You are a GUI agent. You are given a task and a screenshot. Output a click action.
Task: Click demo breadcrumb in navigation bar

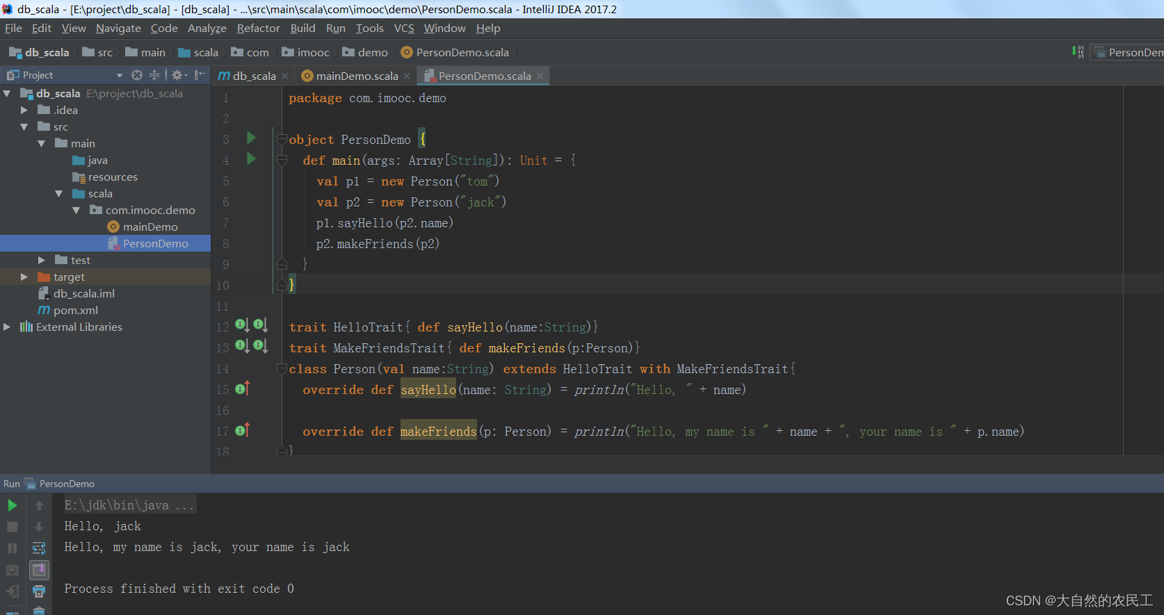pyautogui.click(x=365, y=53)
